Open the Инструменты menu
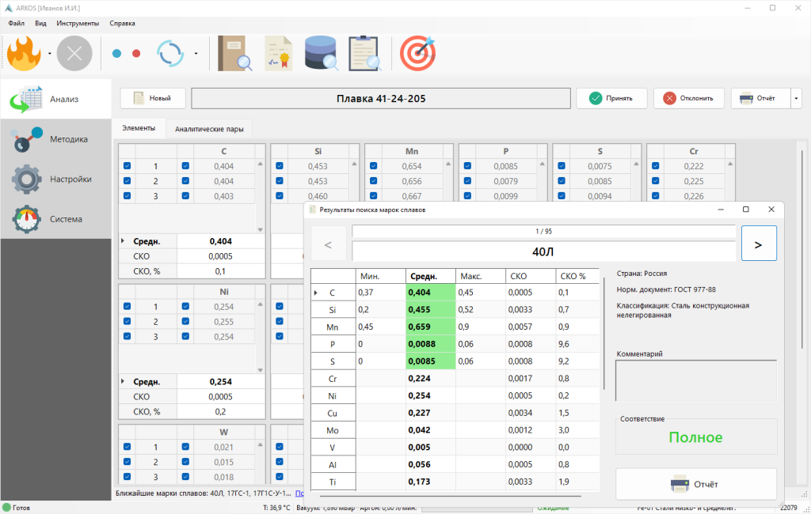 [78, 23]
